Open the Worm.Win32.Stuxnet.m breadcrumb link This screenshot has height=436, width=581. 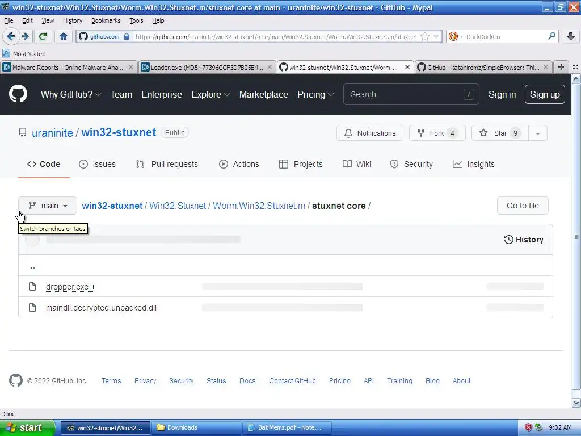(259, 206)
